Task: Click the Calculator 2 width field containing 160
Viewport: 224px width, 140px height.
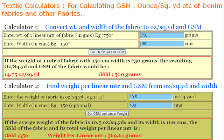Action: click(150, 105)
